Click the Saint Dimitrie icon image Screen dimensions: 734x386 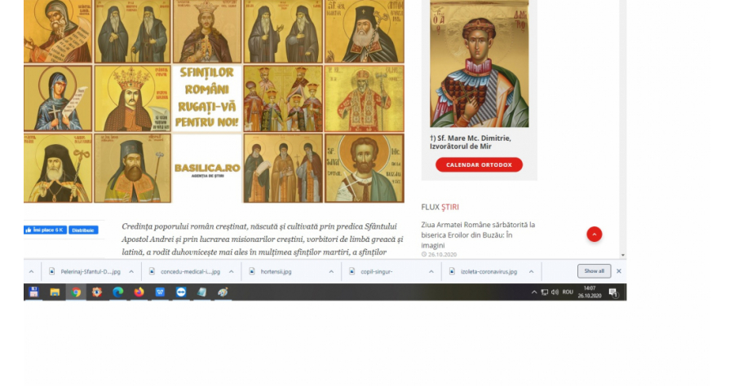(x=480, y=64)
